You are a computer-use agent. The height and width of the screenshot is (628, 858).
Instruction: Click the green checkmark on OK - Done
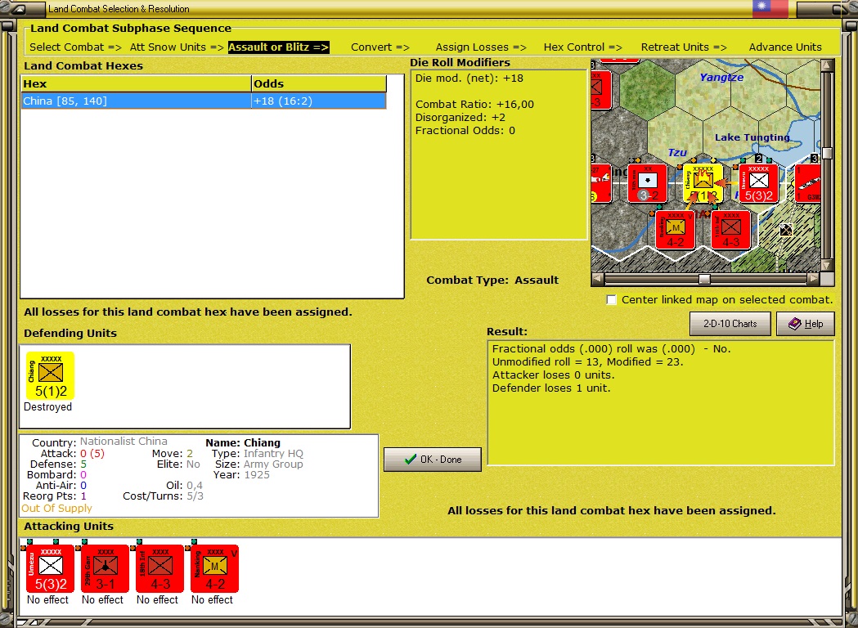(x=411, y=459)
